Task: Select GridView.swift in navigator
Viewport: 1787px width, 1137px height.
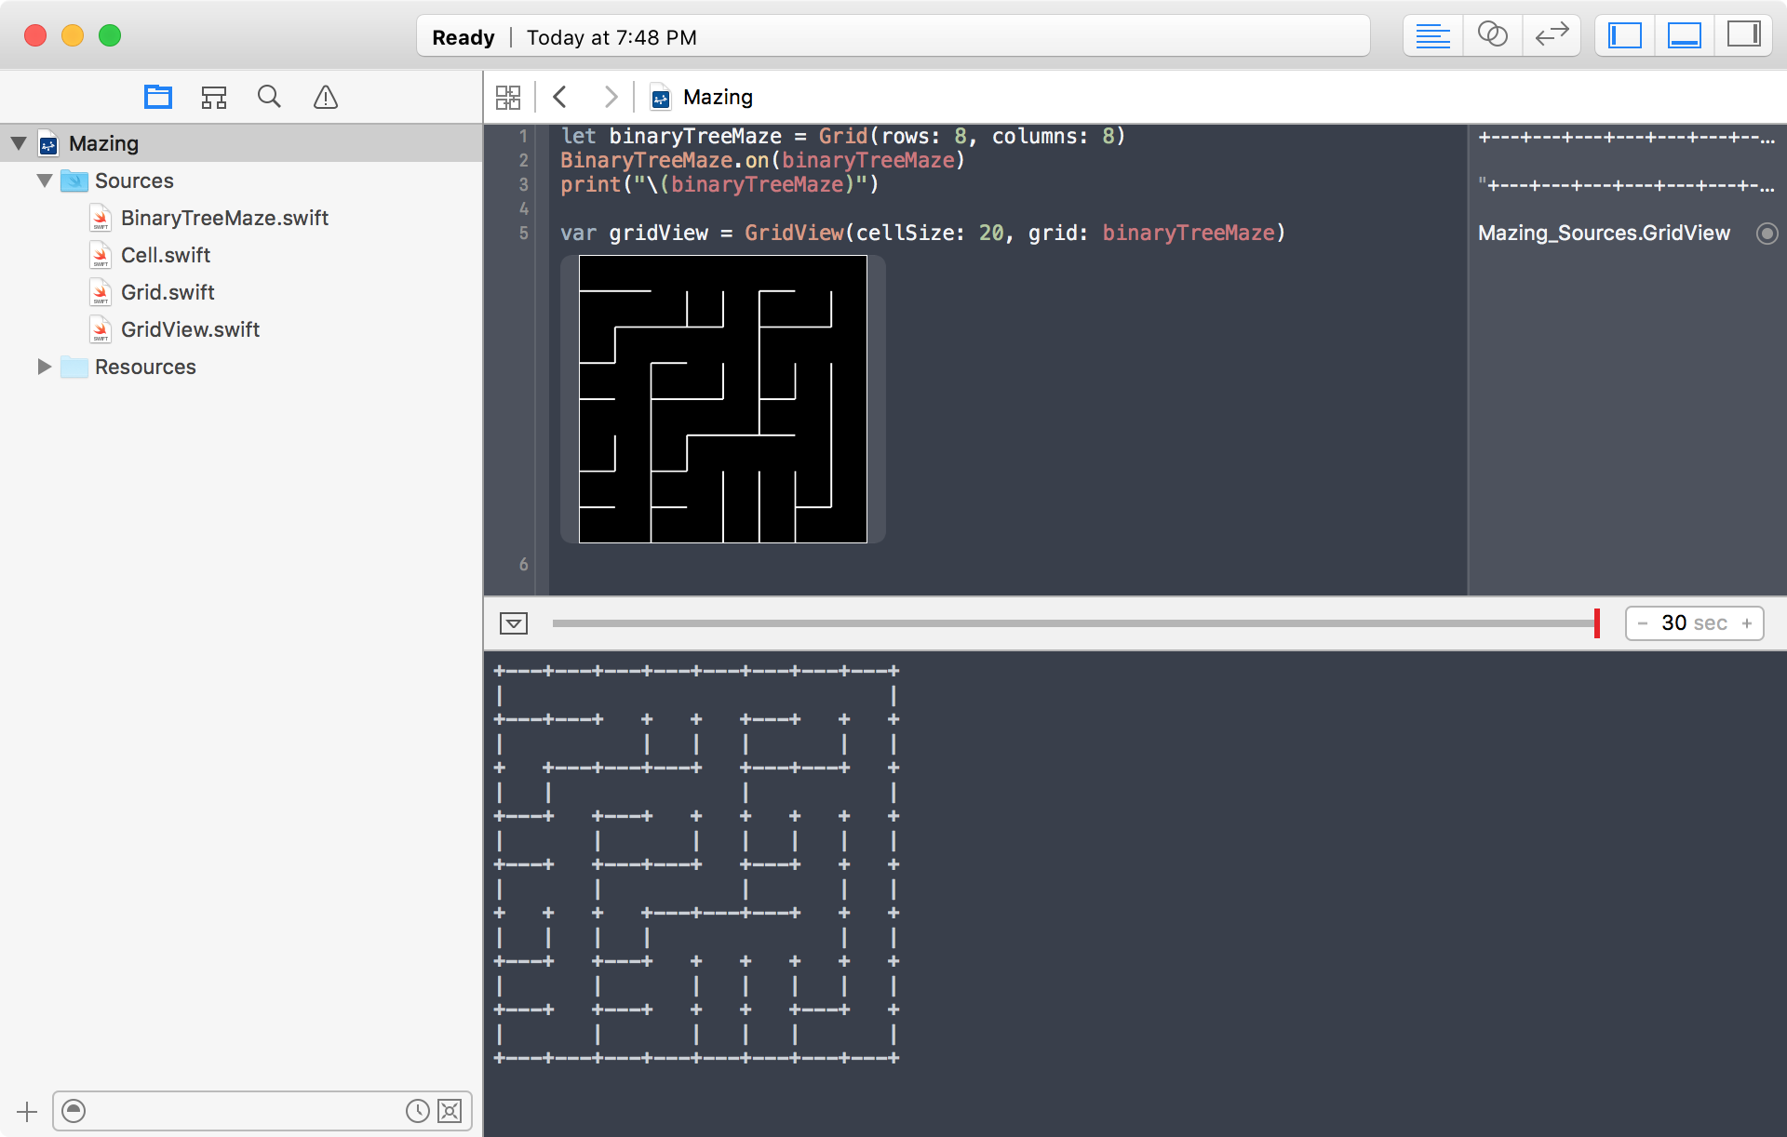Action: tap(190, 329)
